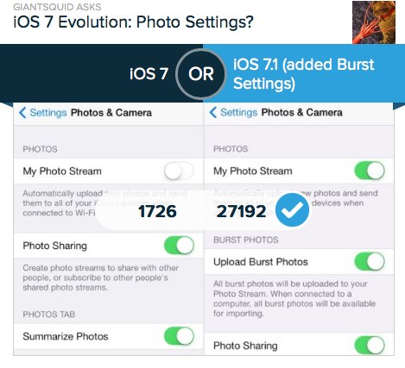Toggle My Photo Stream in iOS 7.1 panel
The height and width of the screenshot is (368, 405).
click(370, 171)
